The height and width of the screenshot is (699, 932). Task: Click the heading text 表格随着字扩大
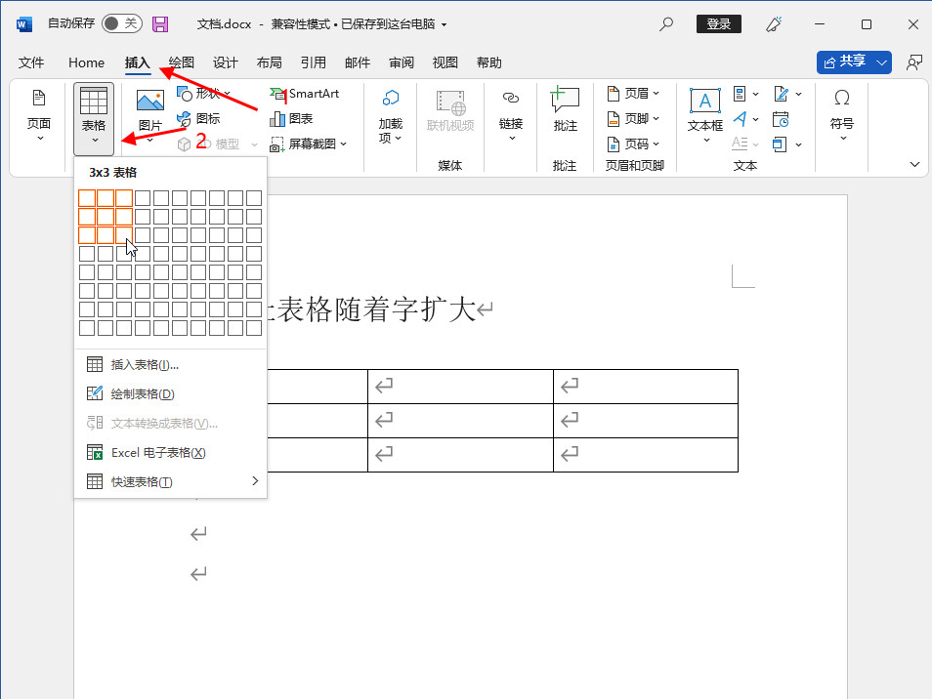376,309
